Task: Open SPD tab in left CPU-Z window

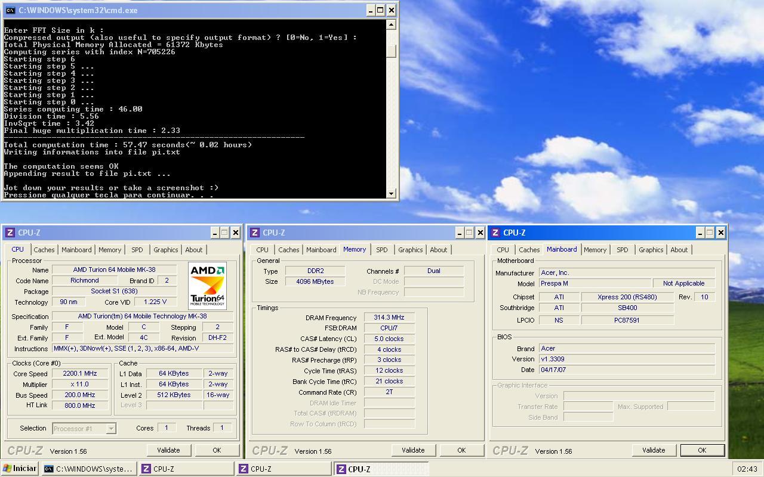Action: [137, 250]
